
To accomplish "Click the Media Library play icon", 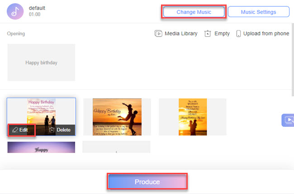I will click(158, 34).
